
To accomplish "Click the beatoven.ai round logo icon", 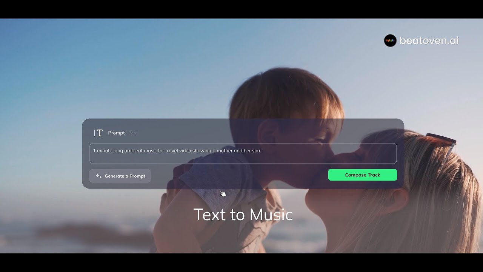I will tap(390, 40).
